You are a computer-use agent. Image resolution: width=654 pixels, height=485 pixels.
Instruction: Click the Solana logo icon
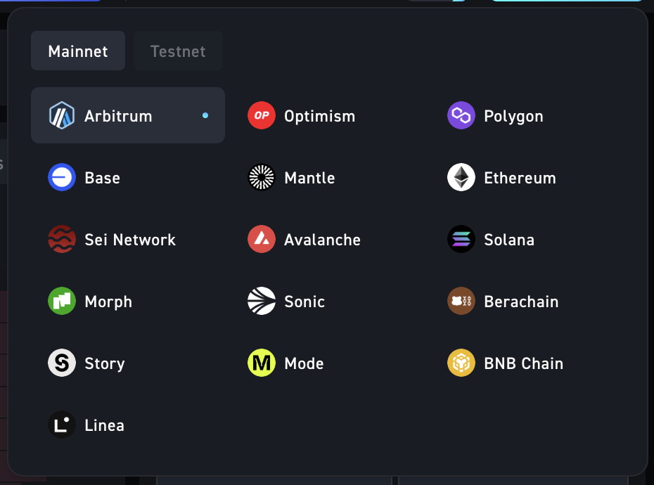coord(461,240)
